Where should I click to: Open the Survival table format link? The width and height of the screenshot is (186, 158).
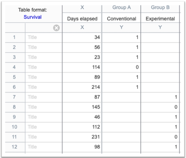coord(32,17)
